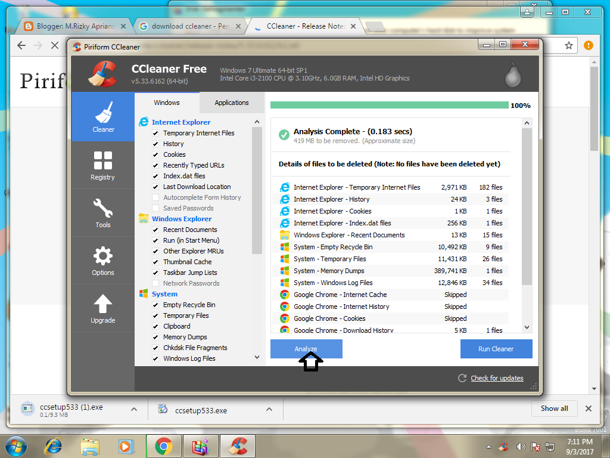Click the Run Cleaner button
The width and height of the screenshot is (610, 458).
496,349
